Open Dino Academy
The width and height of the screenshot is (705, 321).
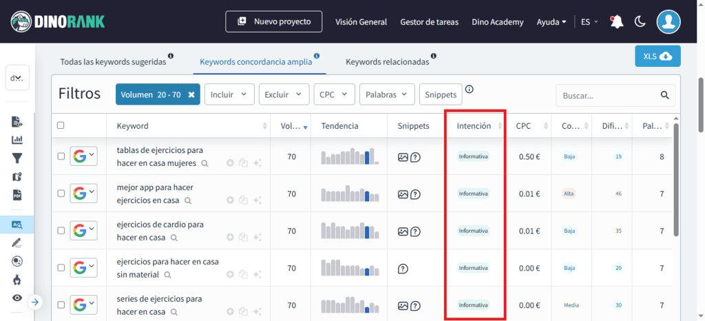pos(498,21)
